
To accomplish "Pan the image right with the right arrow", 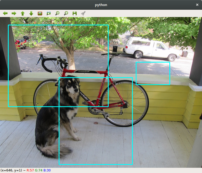I will (14, 13).
